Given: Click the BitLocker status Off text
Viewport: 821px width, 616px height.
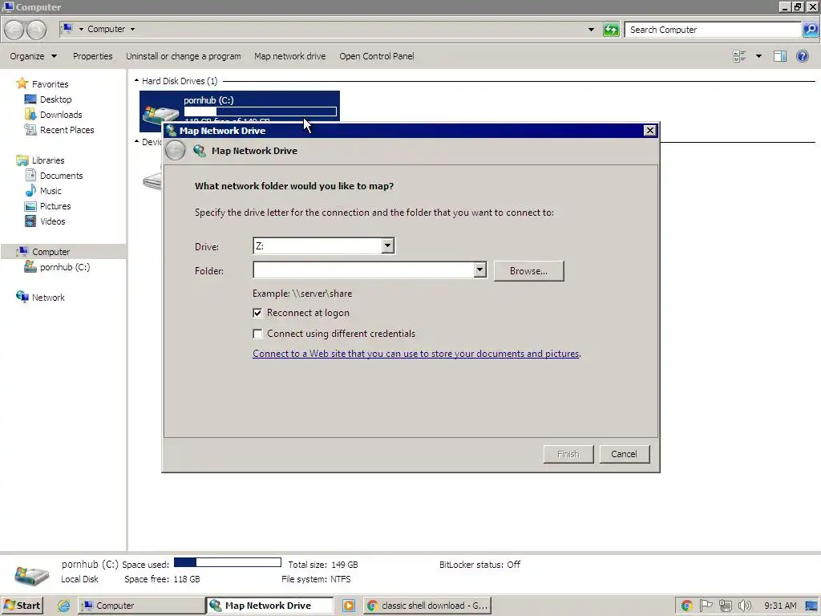Looking at the screenshot, I should pyautogui.click(x=479, y=565).
